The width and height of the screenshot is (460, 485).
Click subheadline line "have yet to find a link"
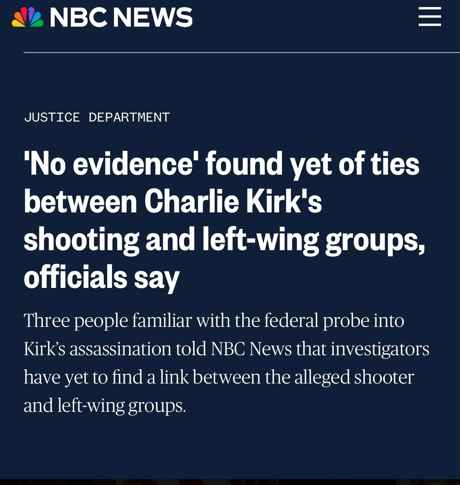[219, 377]
